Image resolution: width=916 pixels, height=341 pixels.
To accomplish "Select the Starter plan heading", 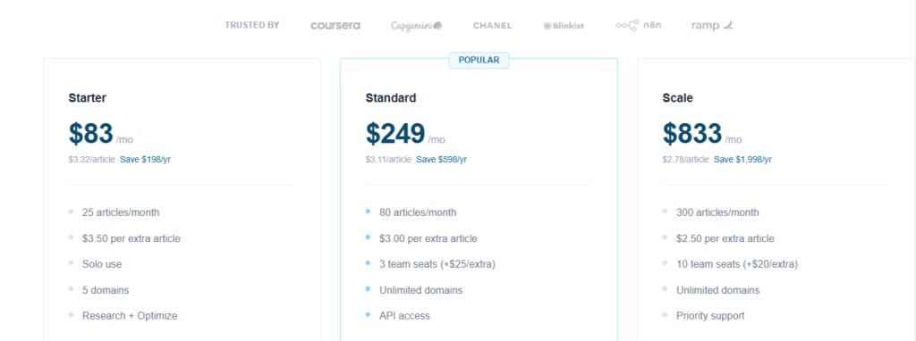I will [87, 98].
